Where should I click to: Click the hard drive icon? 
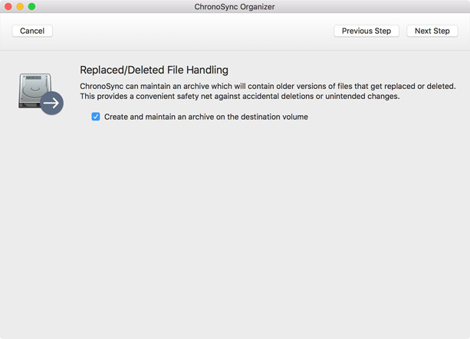(x=35, y=91)
